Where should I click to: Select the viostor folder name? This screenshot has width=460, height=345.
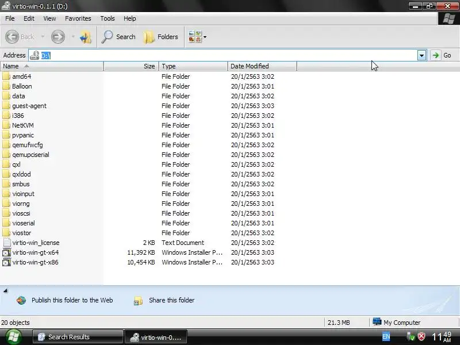(22, 233)
